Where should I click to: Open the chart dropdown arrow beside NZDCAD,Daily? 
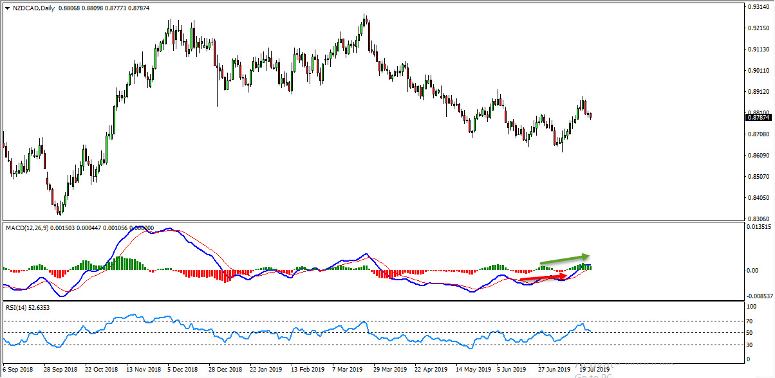coord(6,9)
